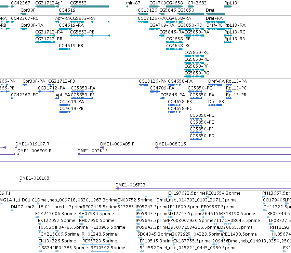Click protein label CG4658-PC
This screenshot has width=291, height=253.
coord(180,109)
